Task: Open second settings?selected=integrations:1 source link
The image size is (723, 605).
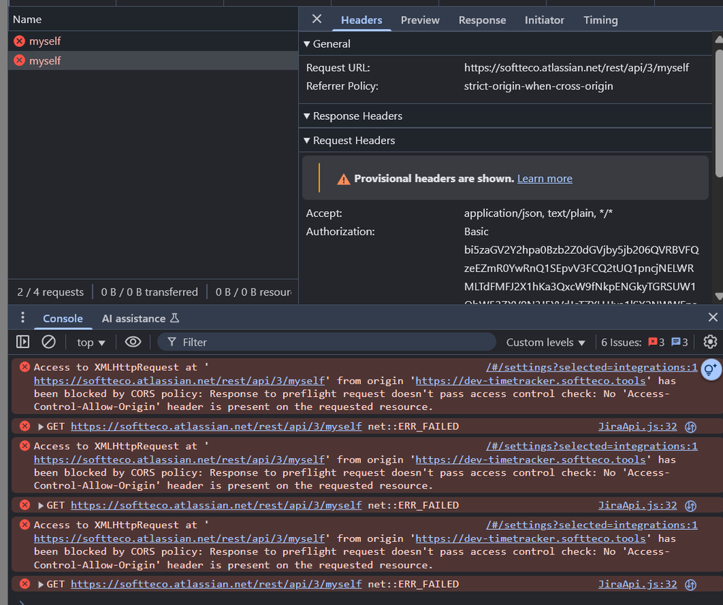Action: point(591,446)
